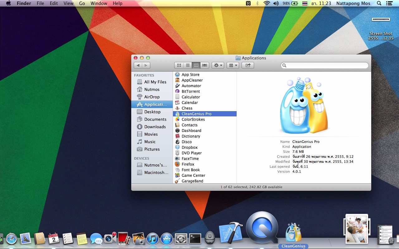Open the item arrangement dropdown
Image resolution: width=399 pixels, height=249 pixels.
pos(233,65)
